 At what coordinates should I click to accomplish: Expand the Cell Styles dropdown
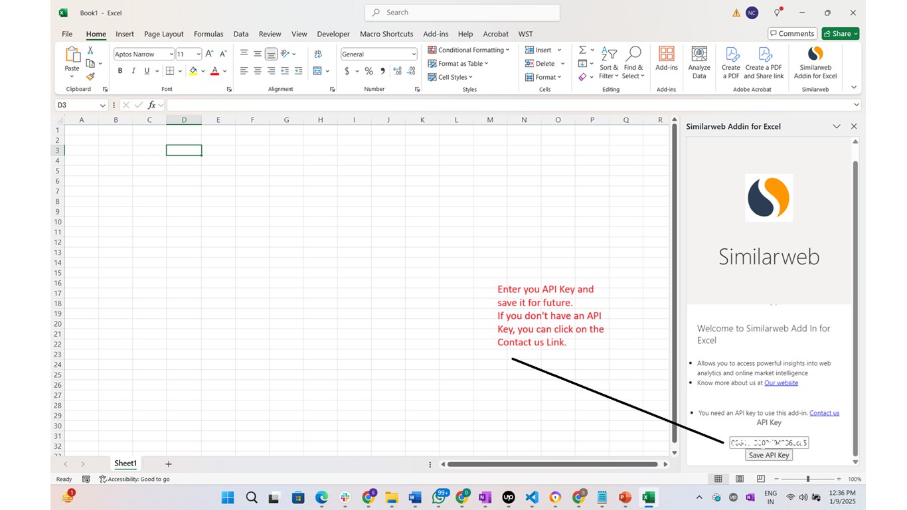450,77
